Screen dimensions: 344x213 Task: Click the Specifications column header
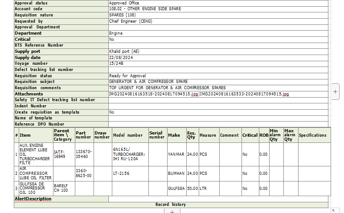[312, 135]
